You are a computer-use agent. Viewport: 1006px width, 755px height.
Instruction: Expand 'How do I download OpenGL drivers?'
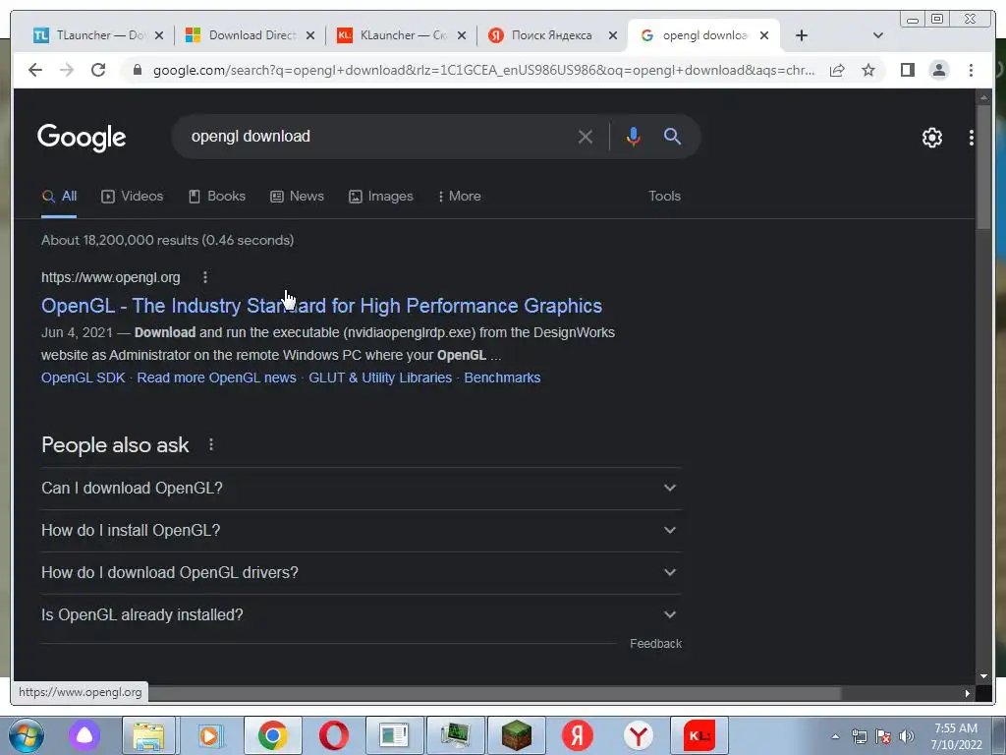(362, 573)
